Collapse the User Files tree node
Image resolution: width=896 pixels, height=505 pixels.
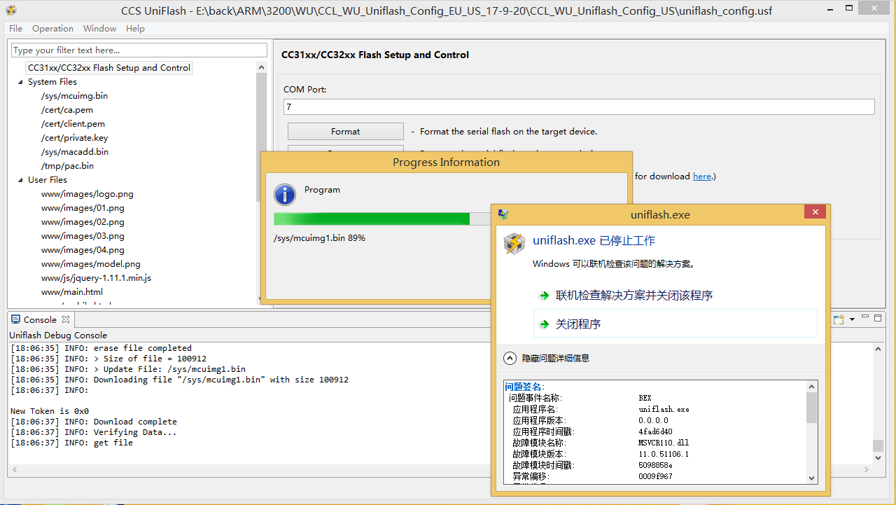point(20,180)
